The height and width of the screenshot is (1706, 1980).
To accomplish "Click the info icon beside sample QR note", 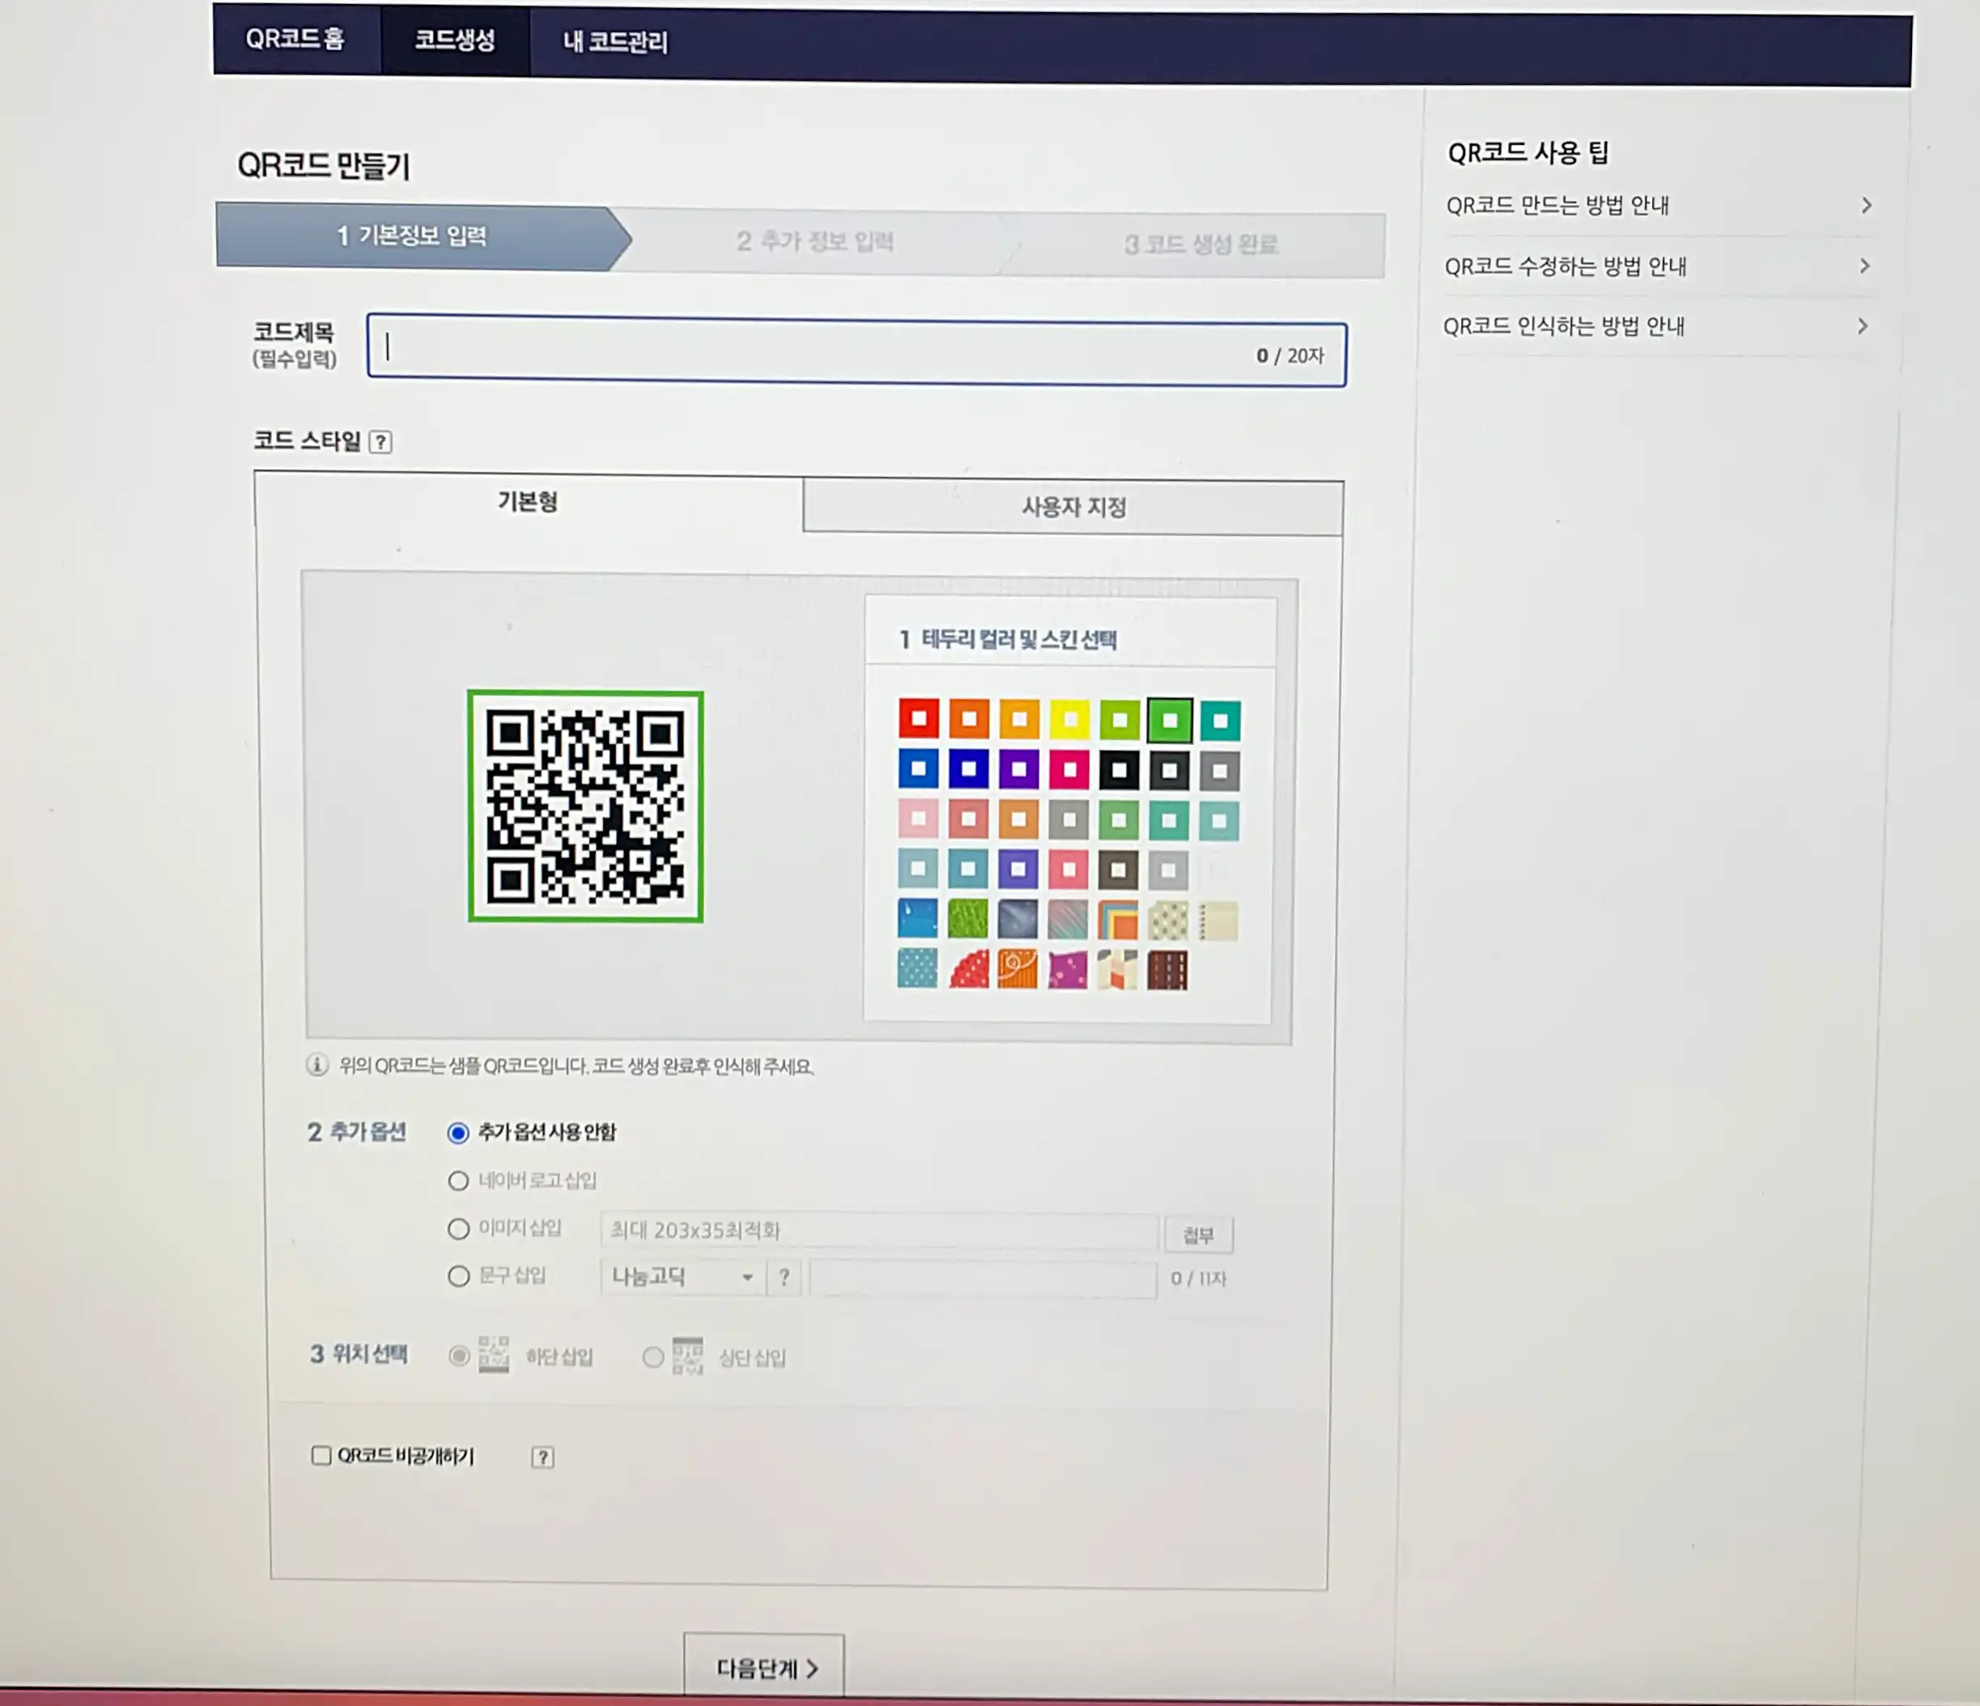I will 317,1065.
